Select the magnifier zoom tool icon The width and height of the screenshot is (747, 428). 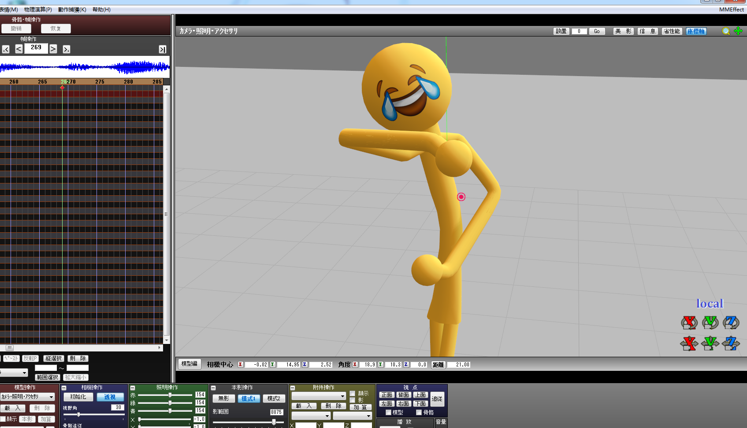point(725,31)
